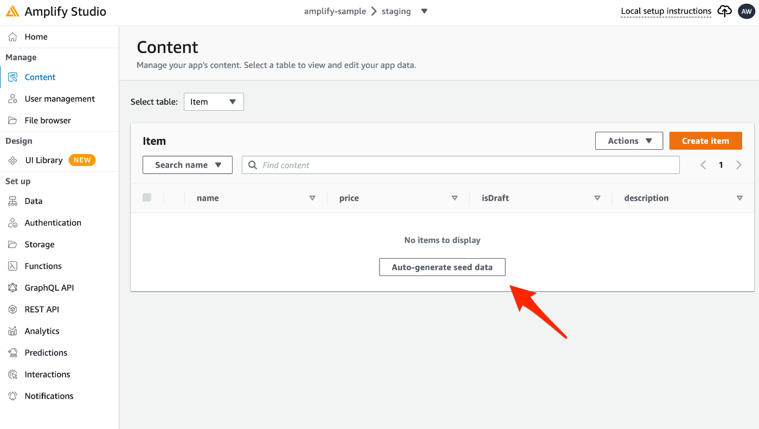
Task: Click the Find content search field
Action: [x=460, y=165]
